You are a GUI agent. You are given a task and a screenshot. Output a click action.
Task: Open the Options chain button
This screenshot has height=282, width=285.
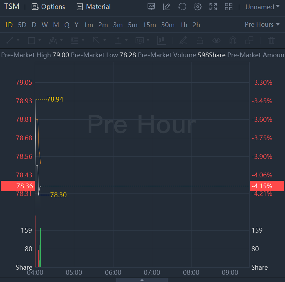coord(48,7)
